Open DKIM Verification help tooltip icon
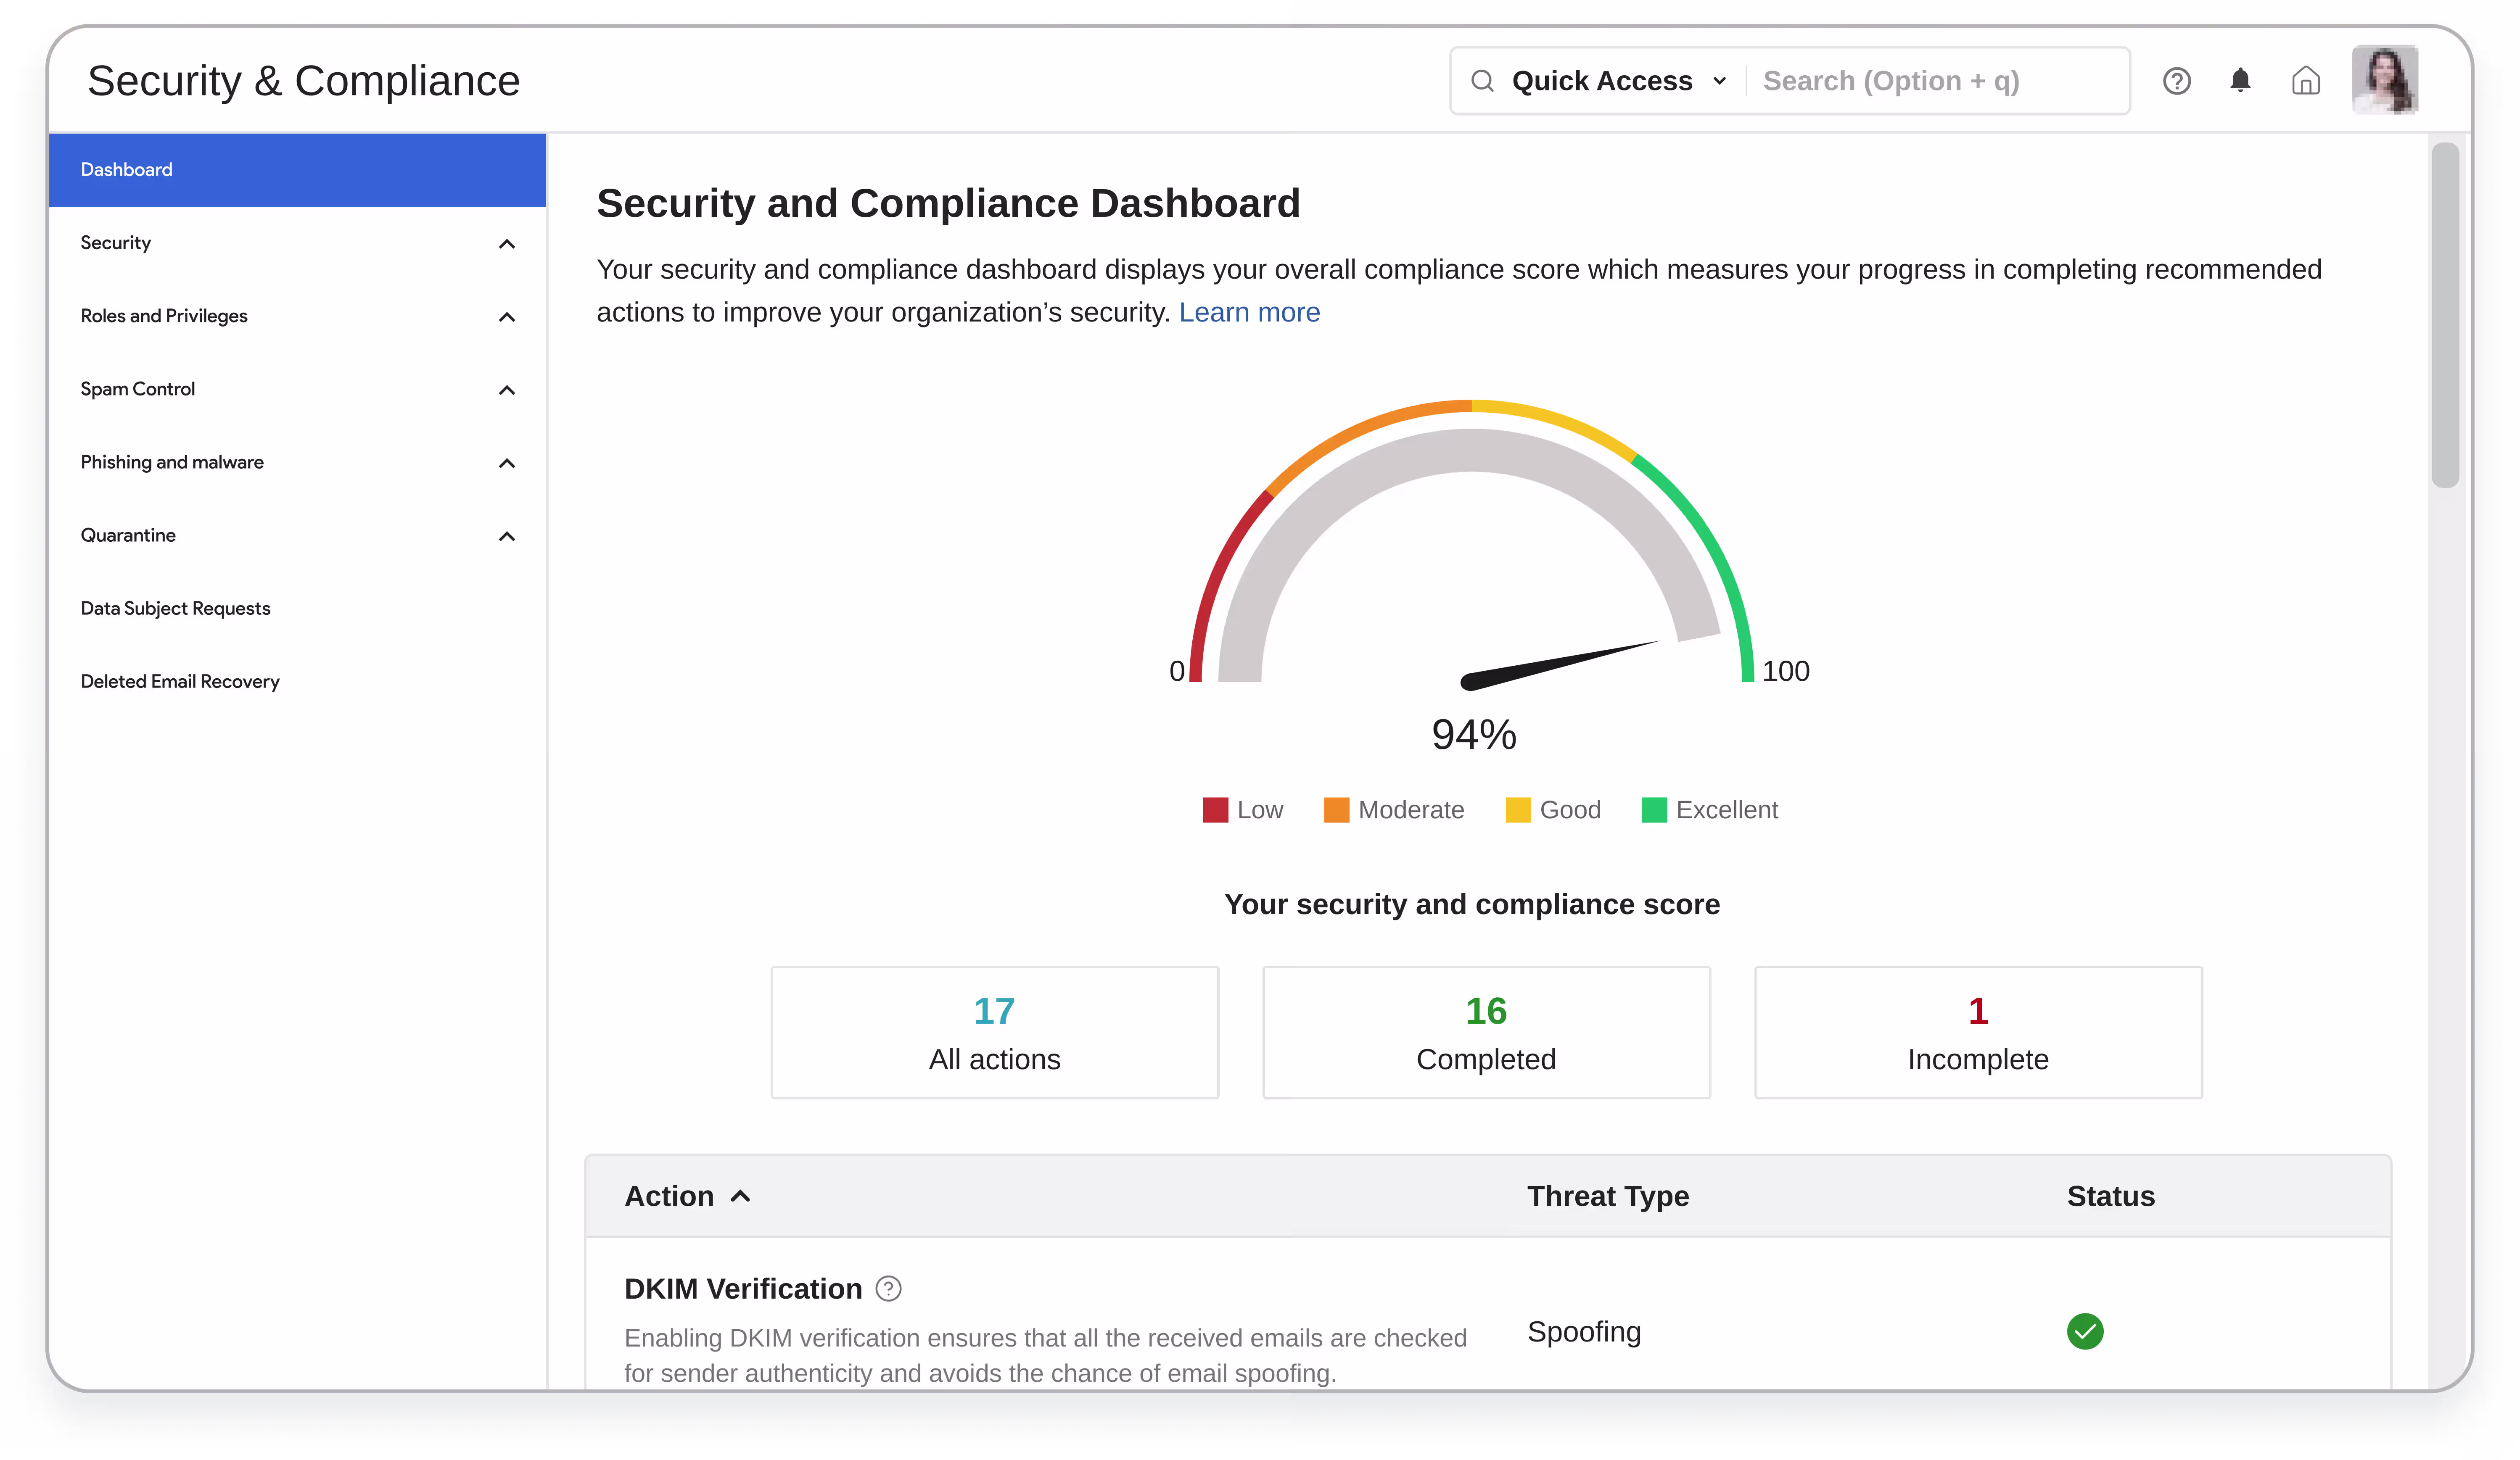 pos(888,1288)
